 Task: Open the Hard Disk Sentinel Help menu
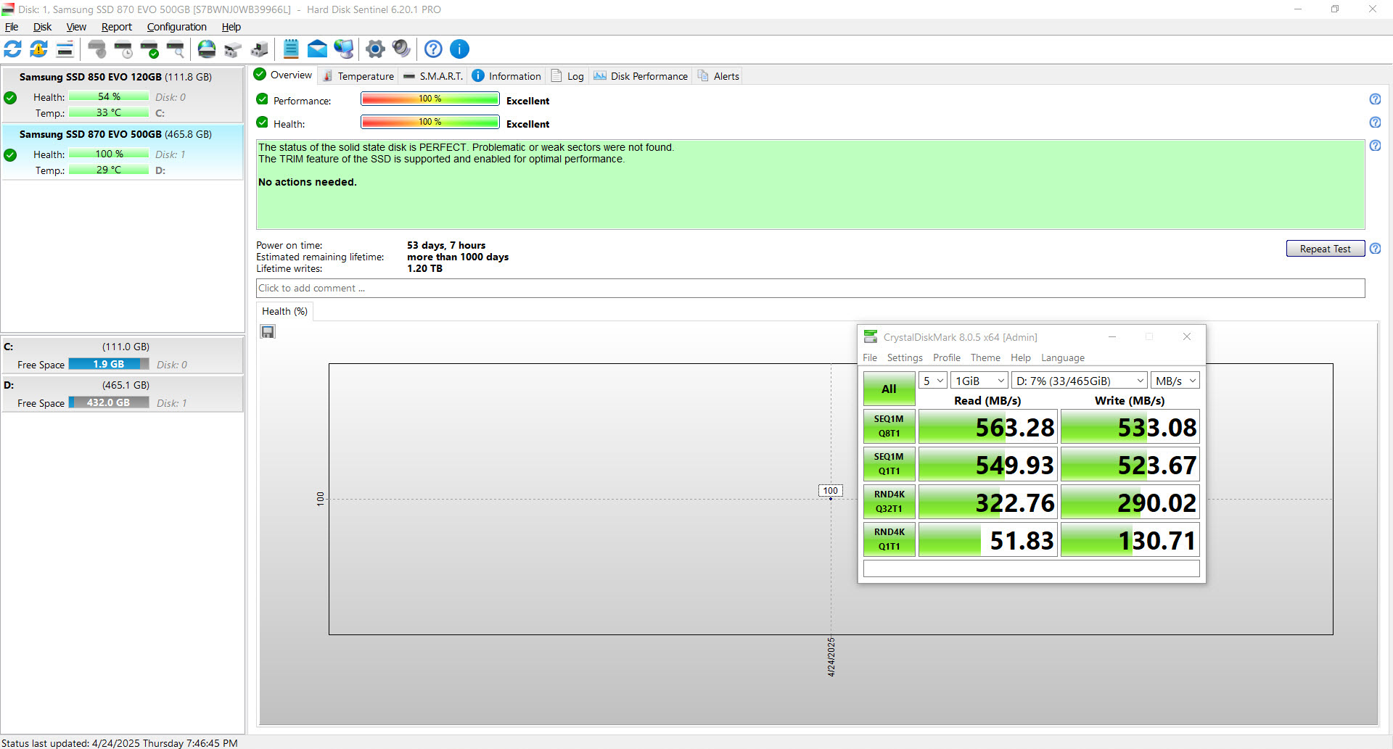coord(231,27)
